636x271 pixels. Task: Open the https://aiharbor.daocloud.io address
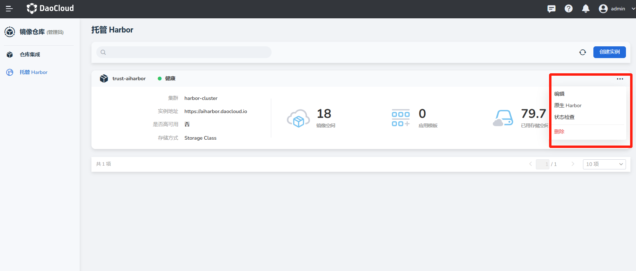coord(215,111)
